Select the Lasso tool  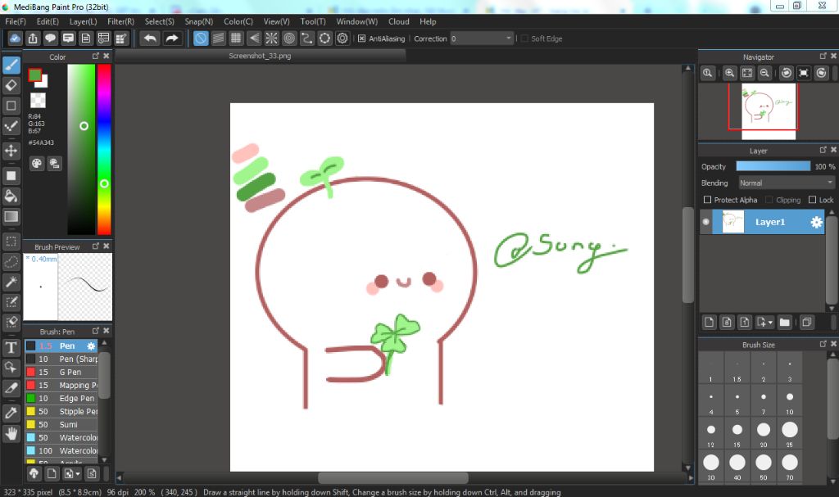click(11, 262)
